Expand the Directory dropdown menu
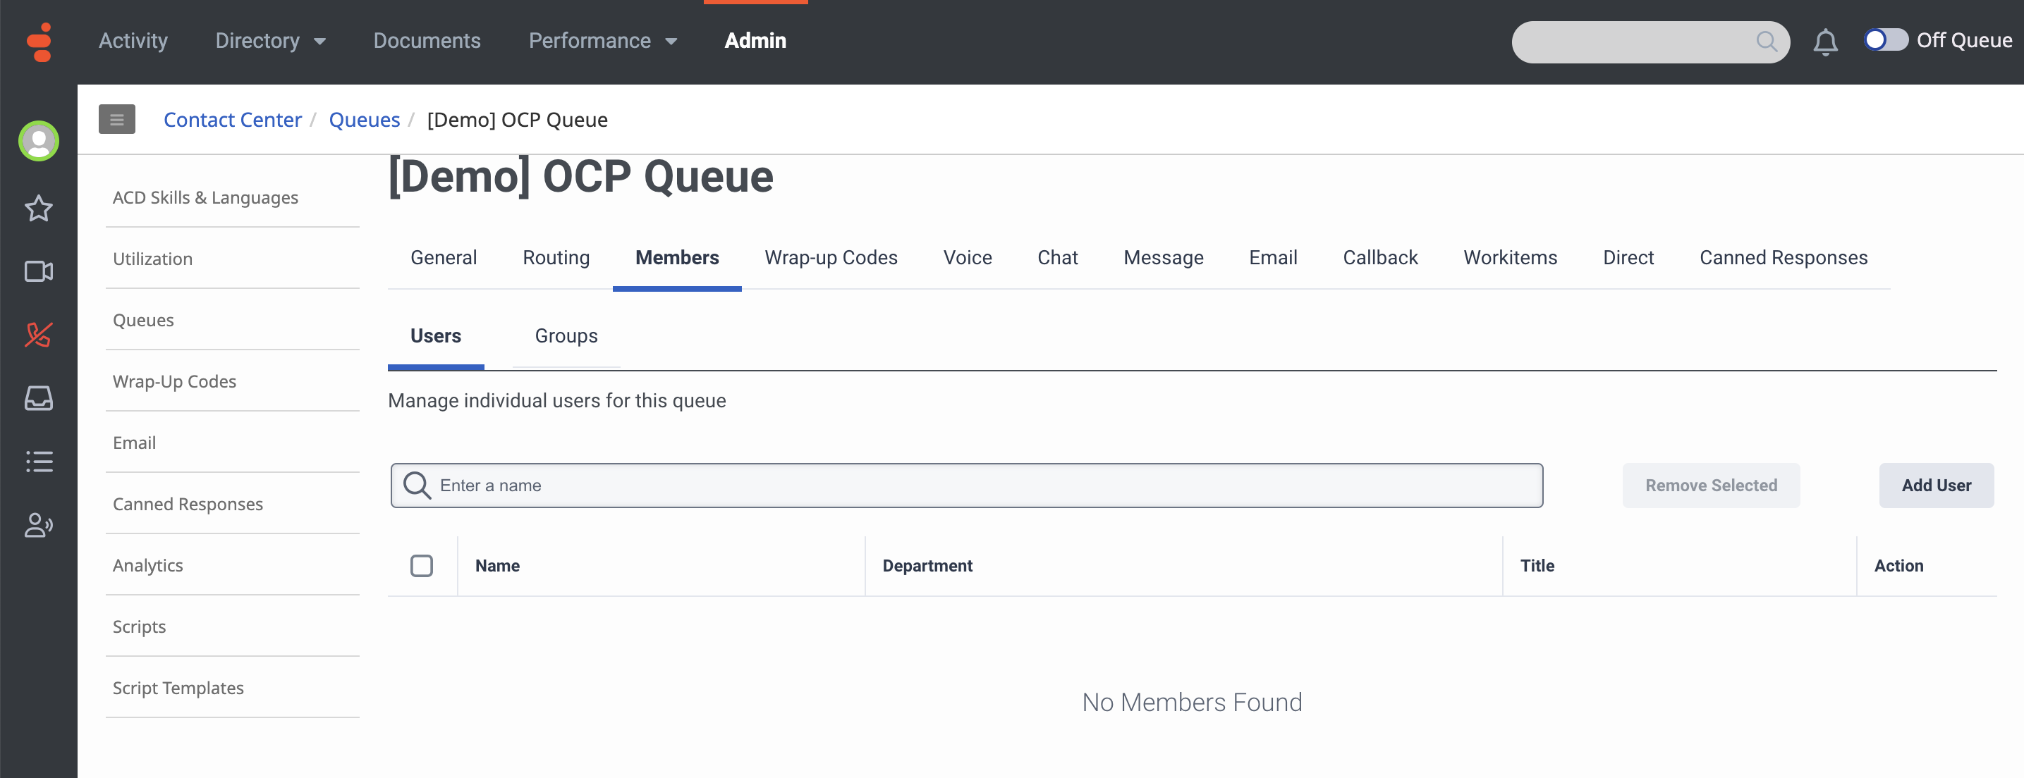This screenshot has width=2024, height=778. pos(270,41)
